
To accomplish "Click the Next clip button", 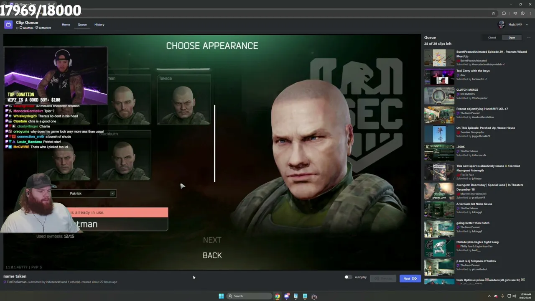I will point(410,278).
